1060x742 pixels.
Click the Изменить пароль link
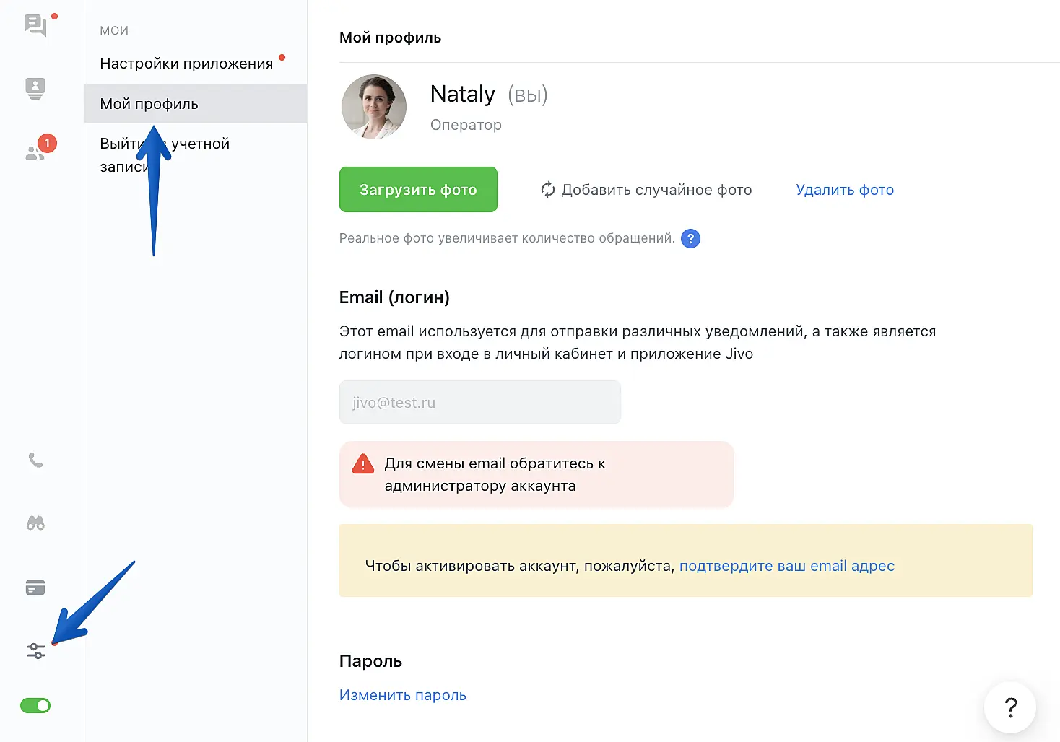tap(403, 695)
